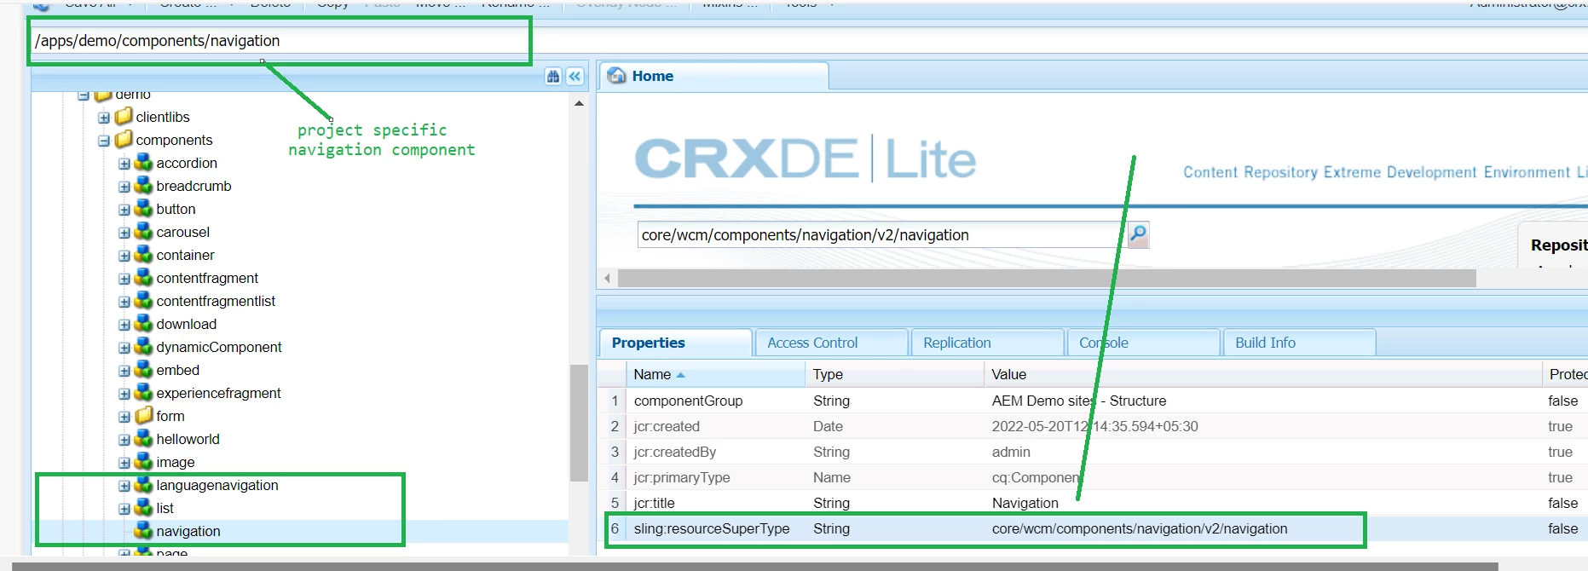Expand the accordion tree node
This screenshot has height=571, width=1588.
pyautogui.click(x=124, y=164)
